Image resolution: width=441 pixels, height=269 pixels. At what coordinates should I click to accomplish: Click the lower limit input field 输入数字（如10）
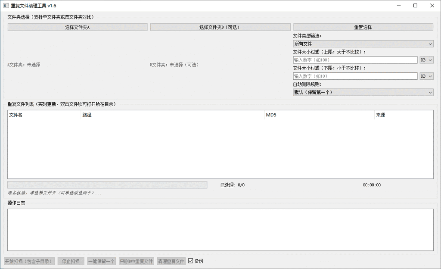[355, 76]
